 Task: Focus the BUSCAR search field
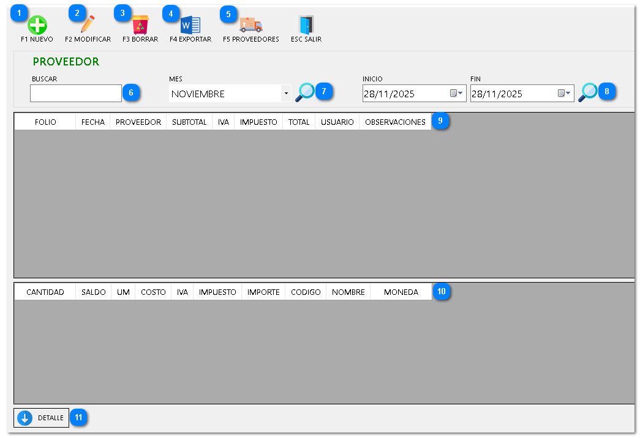[x=76, y=94]
